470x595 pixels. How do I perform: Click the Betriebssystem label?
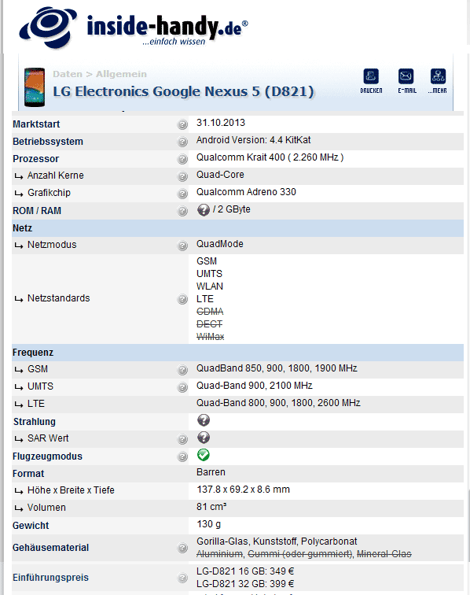pyautogui.click(x=48, y=142)
